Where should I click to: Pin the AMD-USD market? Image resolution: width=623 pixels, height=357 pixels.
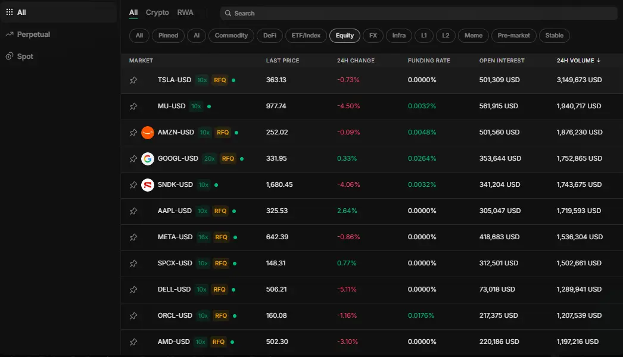[x=133, y=342]
